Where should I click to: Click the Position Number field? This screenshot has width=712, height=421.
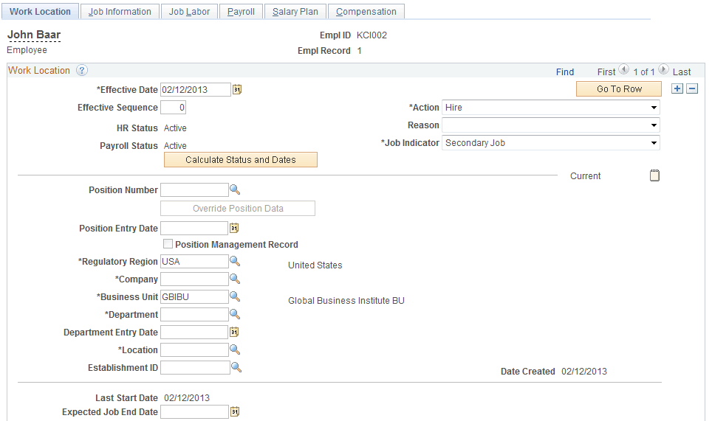click(x=194, y=190)
